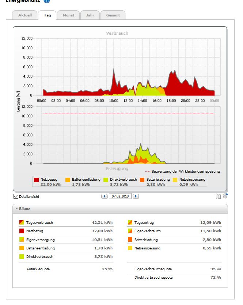243x305 pixels.
Task: Open the Gesamt tab
Action: [x=113, y=15]
